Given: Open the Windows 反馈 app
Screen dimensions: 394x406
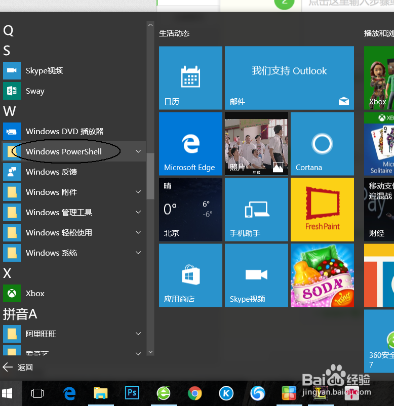Looking at the screenshot, I should point(74,172).
